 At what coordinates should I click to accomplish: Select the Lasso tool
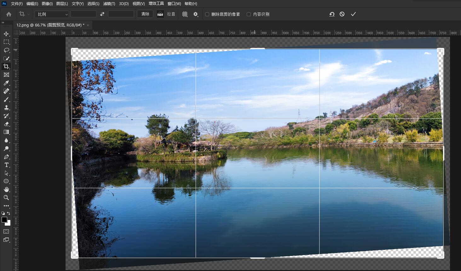(6, 50)
